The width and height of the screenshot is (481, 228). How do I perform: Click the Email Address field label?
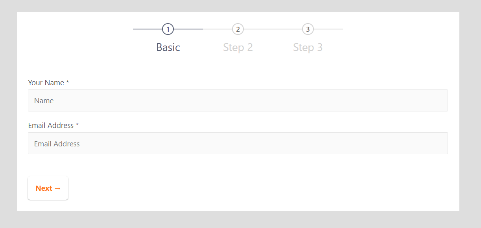(x=51, y=125)
